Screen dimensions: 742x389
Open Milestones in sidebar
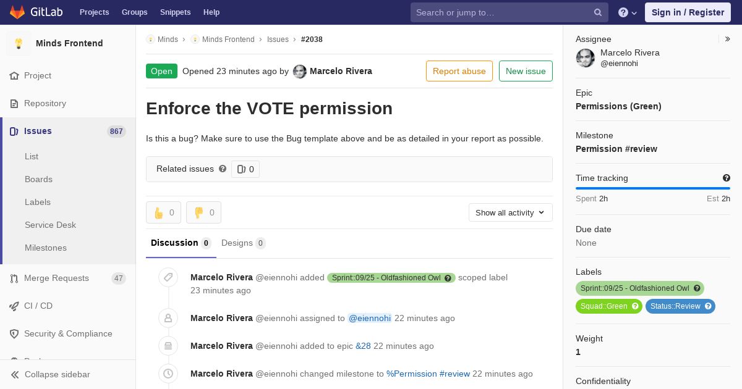pyautogui.click(x=46, y=248)
